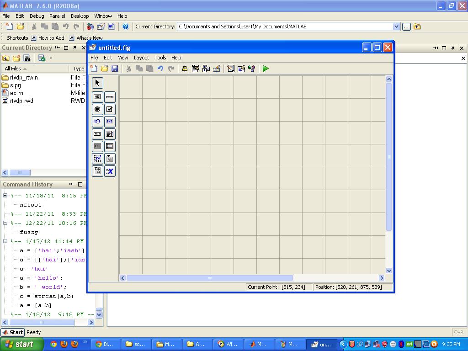Go up one folder in Current Directory panel

[5, 58]
